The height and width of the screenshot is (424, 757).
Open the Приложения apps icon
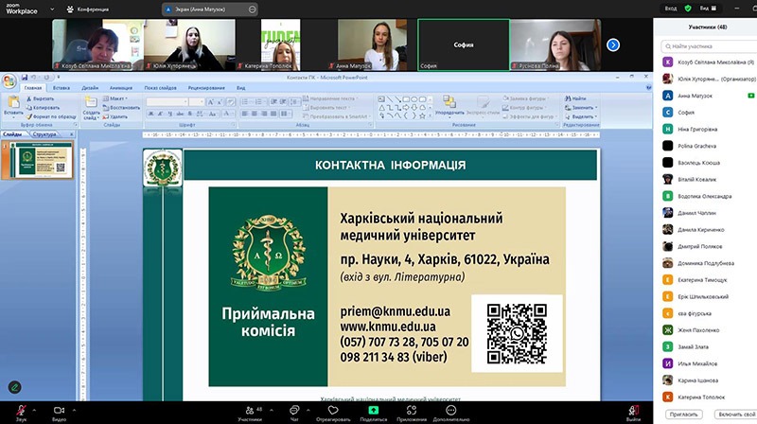[x=413, y=408]
